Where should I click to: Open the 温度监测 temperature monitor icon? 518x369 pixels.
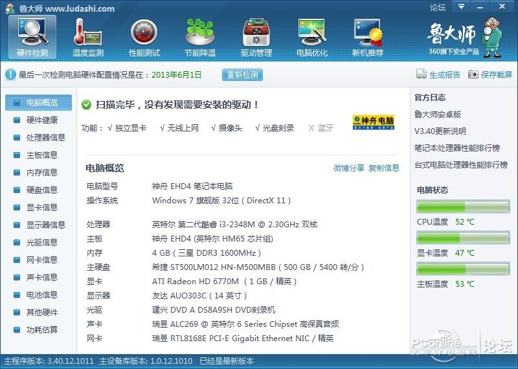tap(88, 37)
